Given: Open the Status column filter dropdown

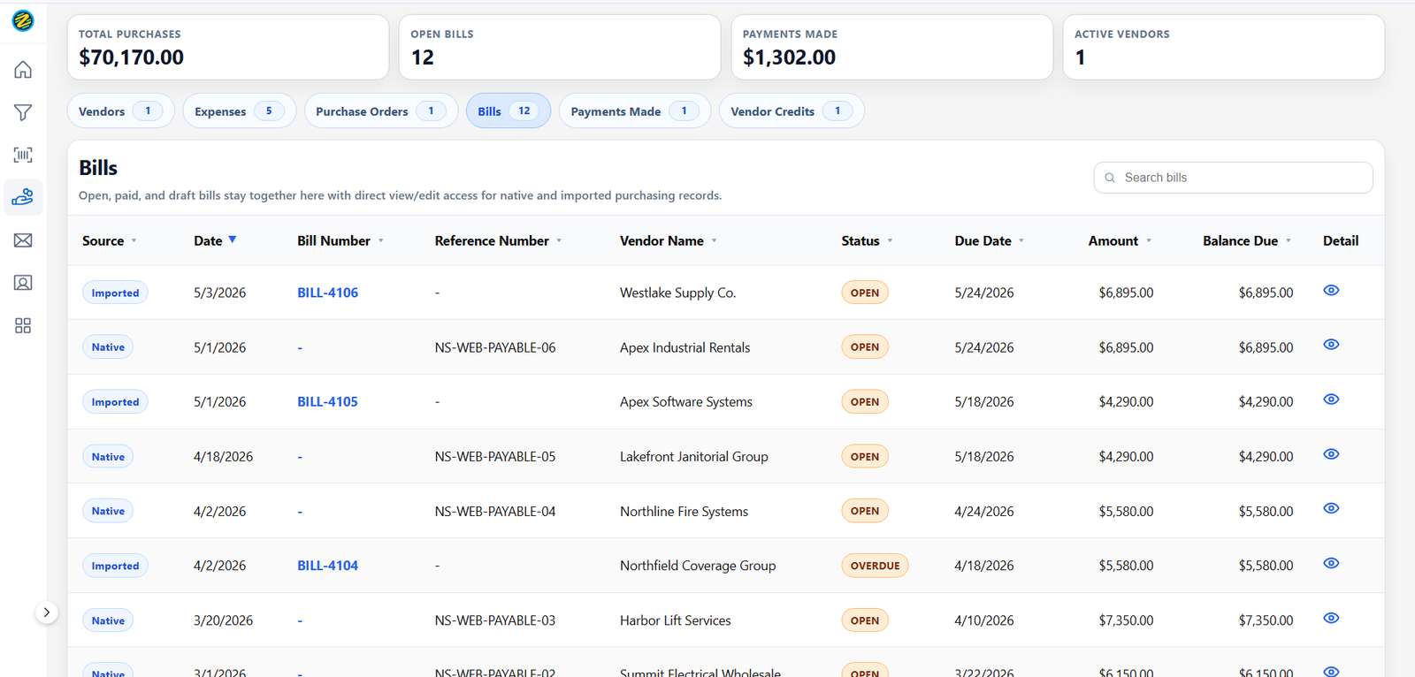Looking at the screenshot, I should [890, 241].
